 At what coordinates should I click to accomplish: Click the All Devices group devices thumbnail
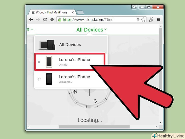[x=47, y=45]
